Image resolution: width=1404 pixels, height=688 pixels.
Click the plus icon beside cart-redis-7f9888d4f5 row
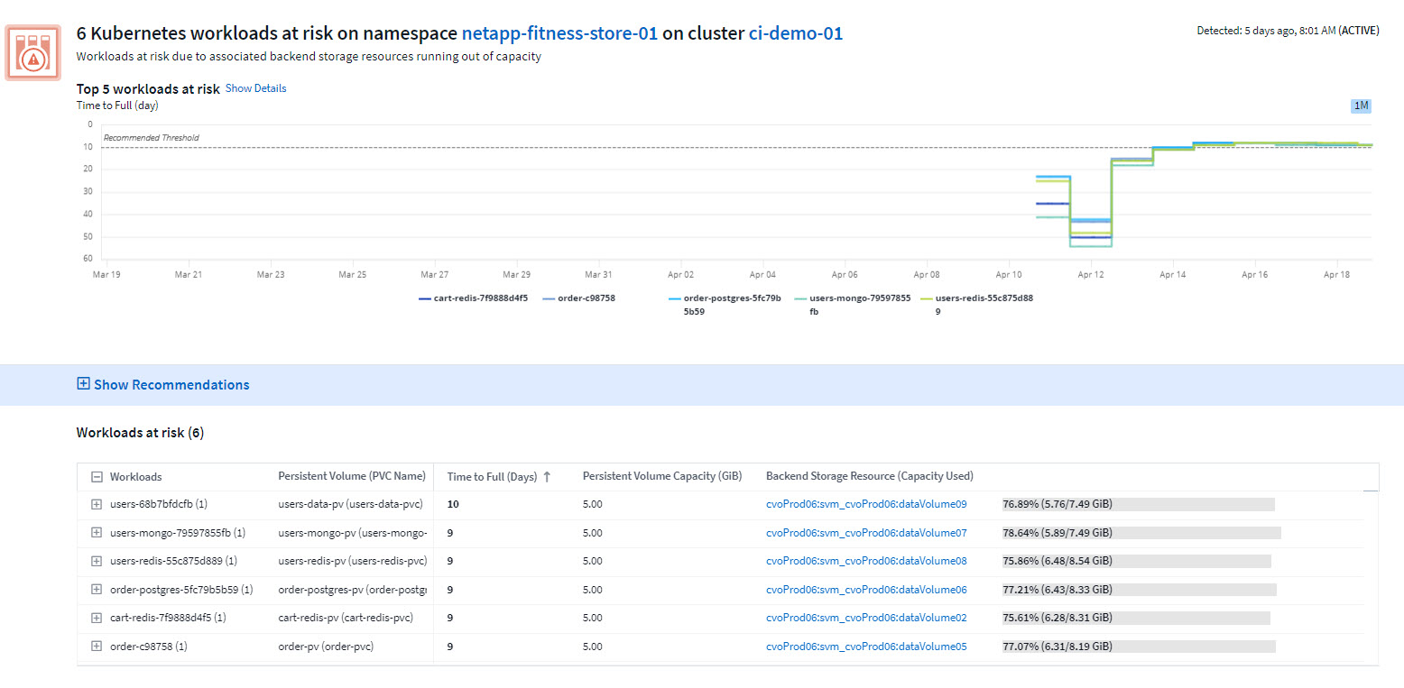(97, 618)
